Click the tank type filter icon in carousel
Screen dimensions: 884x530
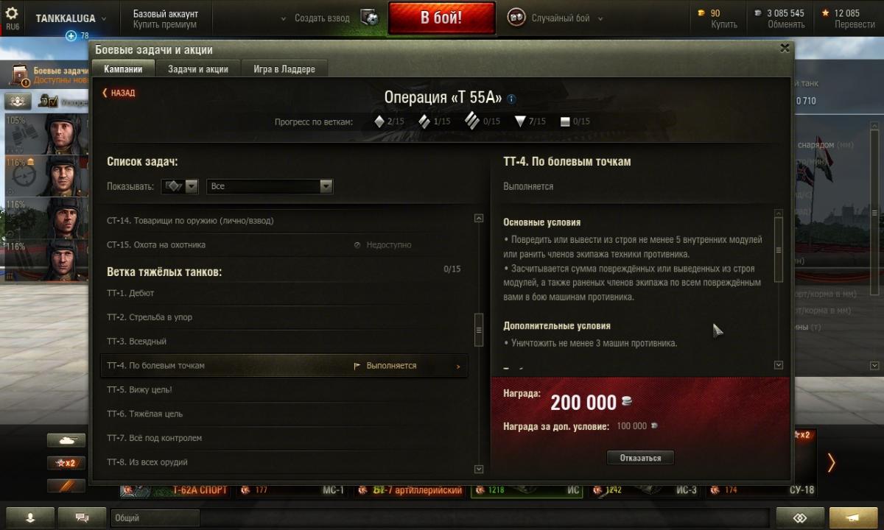(66, 440)
